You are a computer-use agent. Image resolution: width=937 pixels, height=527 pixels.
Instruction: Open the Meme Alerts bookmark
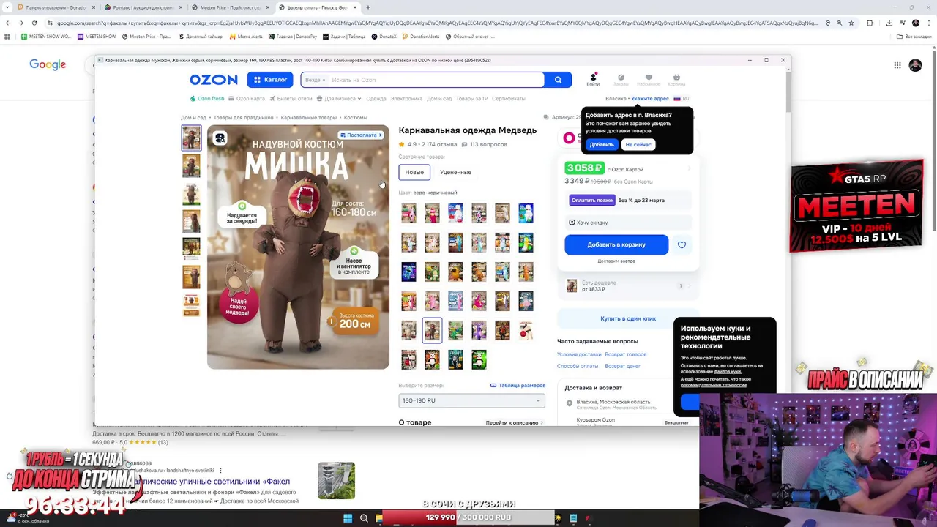pyautogui.click(x=247, y=36)
